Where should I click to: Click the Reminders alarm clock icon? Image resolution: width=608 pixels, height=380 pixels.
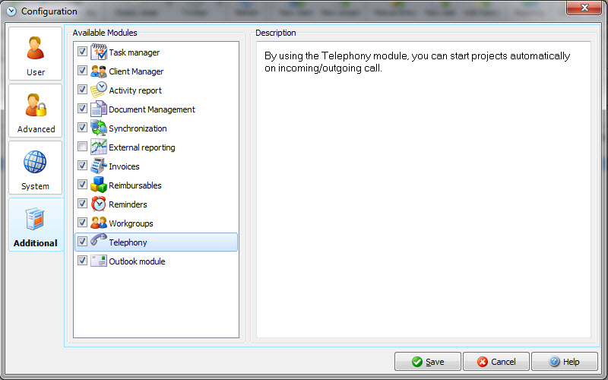99,204
